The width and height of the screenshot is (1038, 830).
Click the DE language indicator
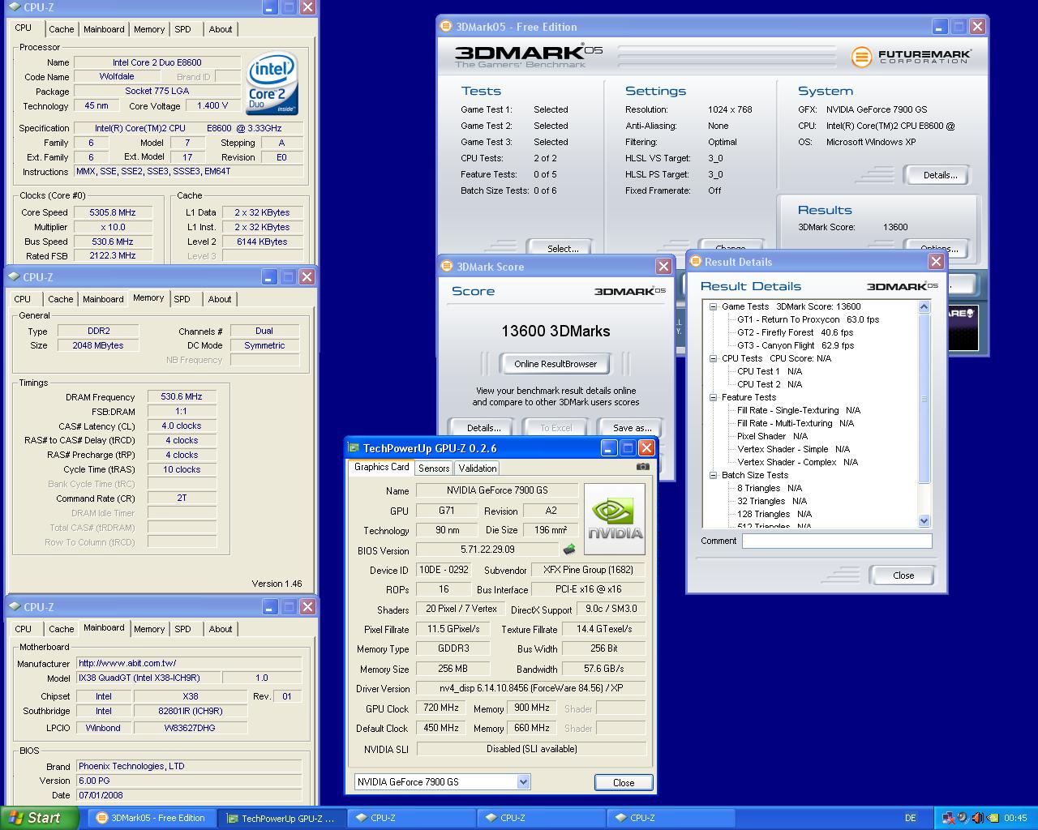[912, 818]
